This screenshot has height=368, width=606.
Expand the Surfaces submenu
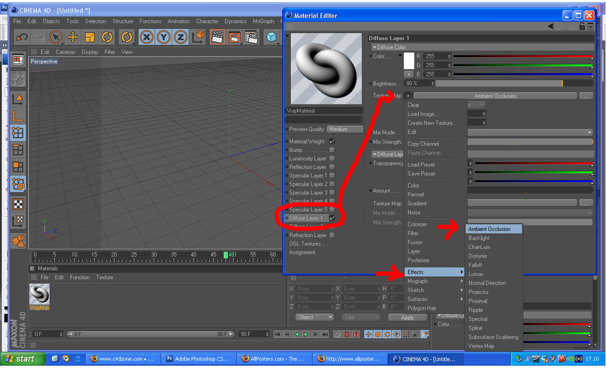click(434, 299)
